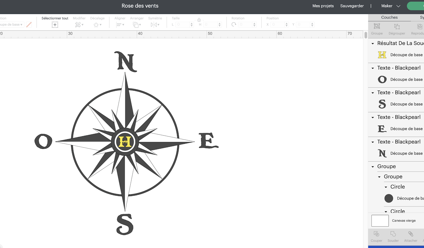Open the Aligner menu
424x248 pixels.
coord(120,25)
